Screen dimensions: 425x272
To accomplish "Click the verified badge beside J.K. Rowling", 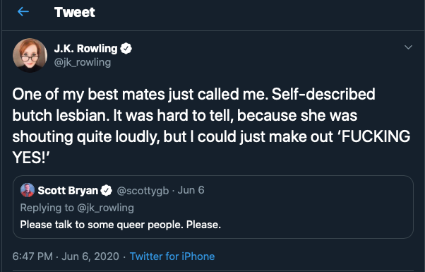I will pyautogui.click(x=126, y=49).
